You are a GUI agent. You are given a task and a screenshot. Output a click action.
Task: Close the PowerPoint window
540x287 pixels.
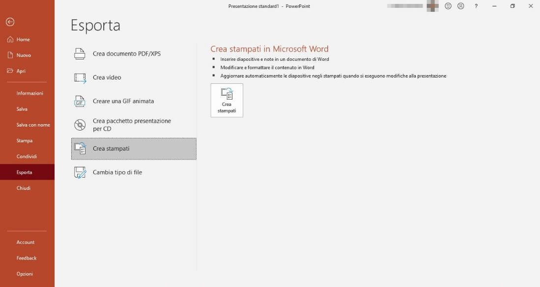[531, 6]
